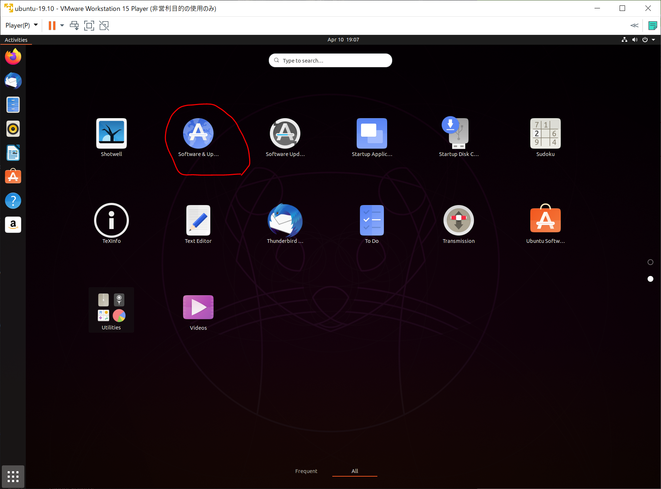The width and height of the screenshot is (661, 489).
Task: Open Help from the dock
Action: coord(13,201)
